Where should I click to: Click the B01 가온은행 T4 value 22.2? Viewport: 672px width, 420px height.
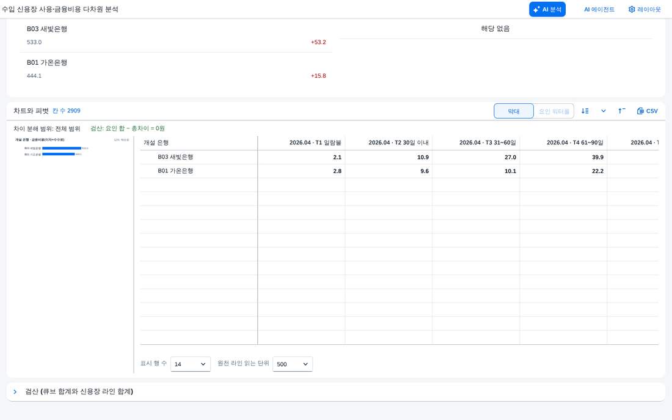point(598,171)
